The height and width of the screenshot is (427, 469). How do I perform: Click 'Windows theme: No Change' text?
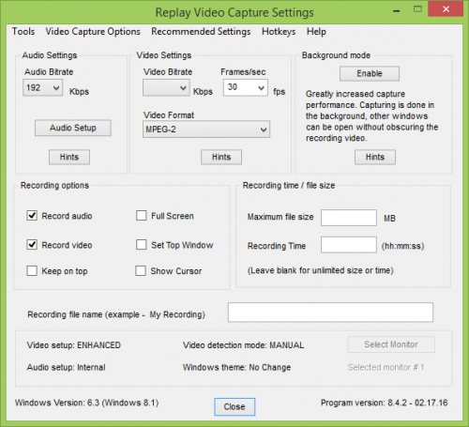tap(237, 367)
